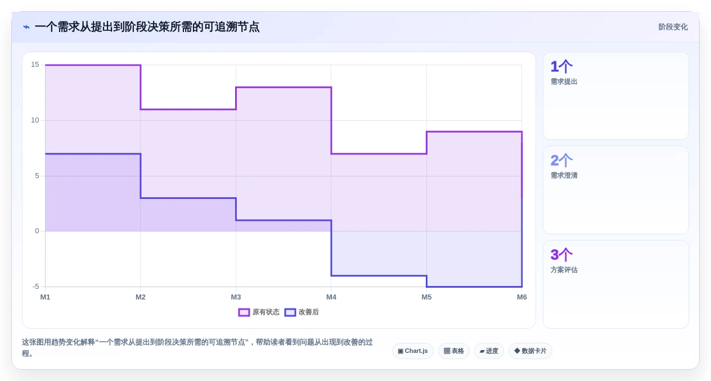
Task: Open the 需求提出 card
Action: [x=616, y=96]
